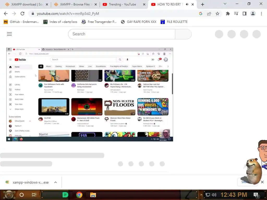The width and height of the screenshot is (267, 200).
Task: Click the Google icon in the address bar
Action: pyautogui.click(x=201, y=14)
